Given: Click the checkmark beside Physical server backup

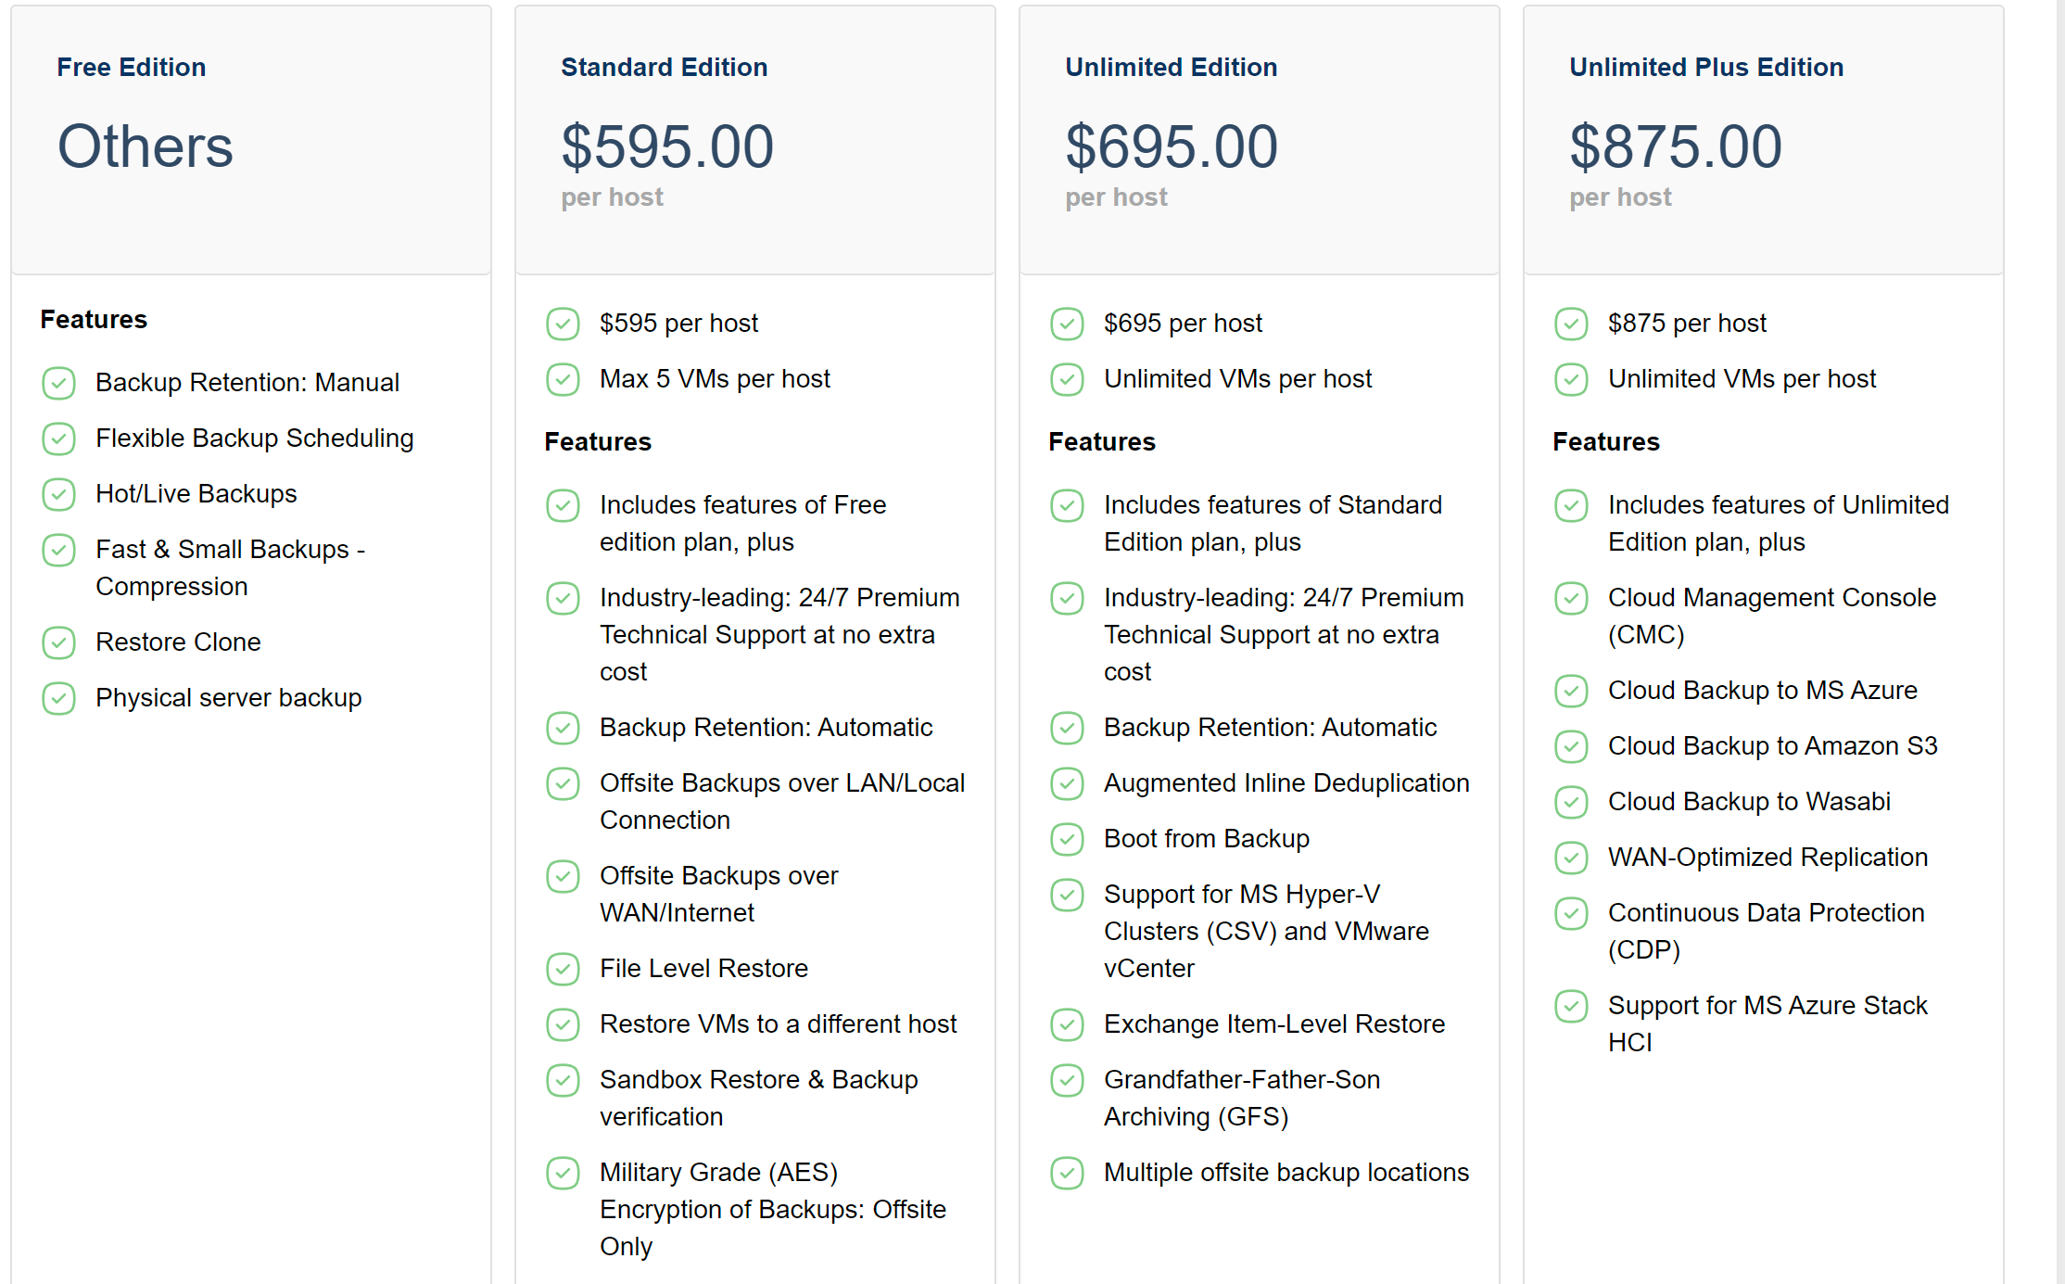Looking at the screenshot, I should 59,698.
